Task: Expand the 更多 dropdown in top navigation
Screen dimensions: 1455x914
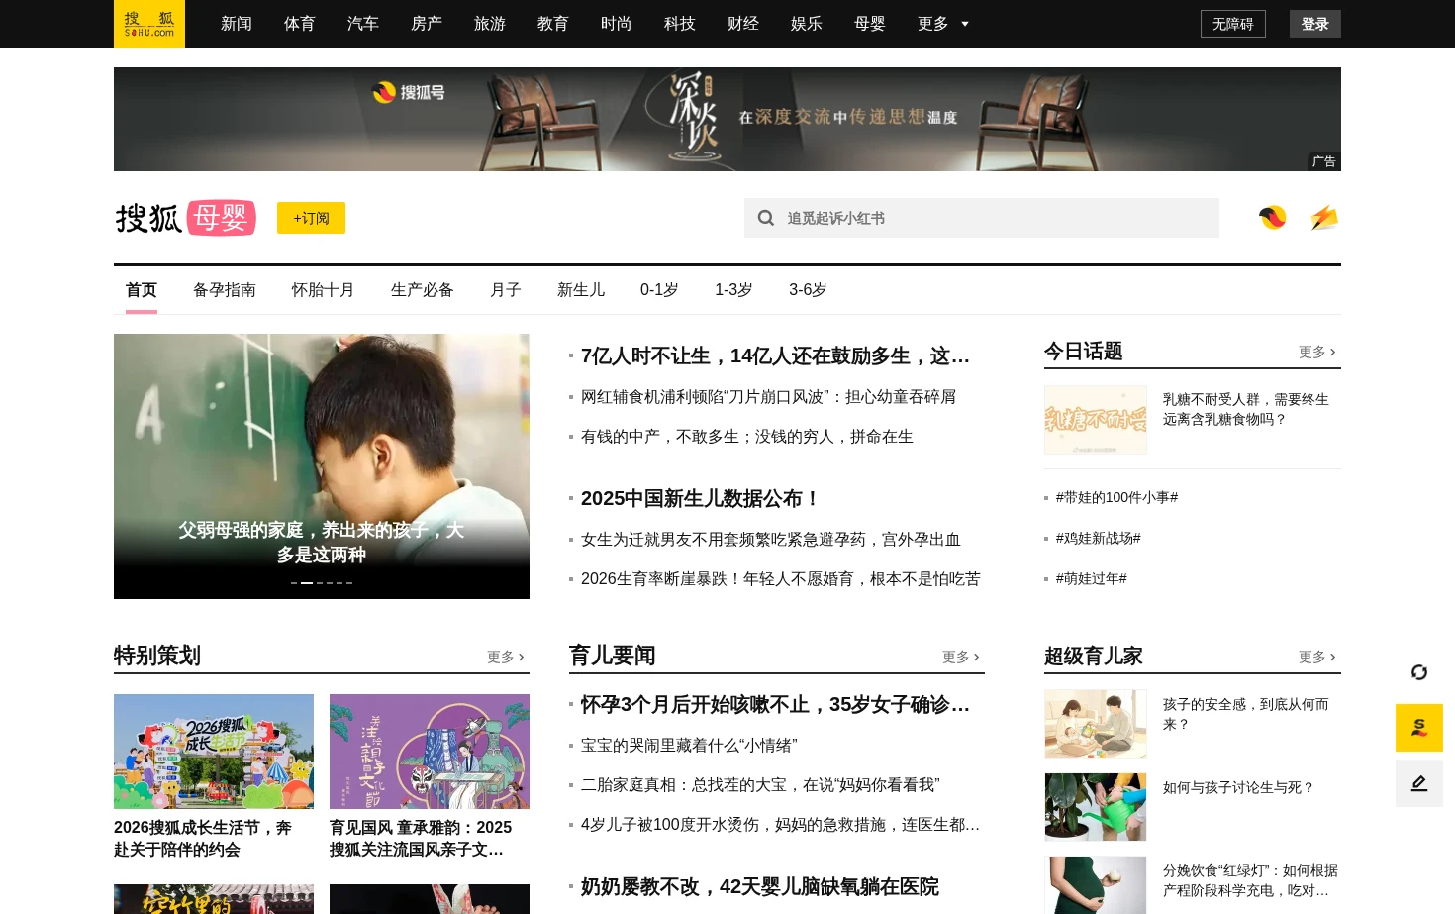Action: pyautogui.click(x=943, y=24)
